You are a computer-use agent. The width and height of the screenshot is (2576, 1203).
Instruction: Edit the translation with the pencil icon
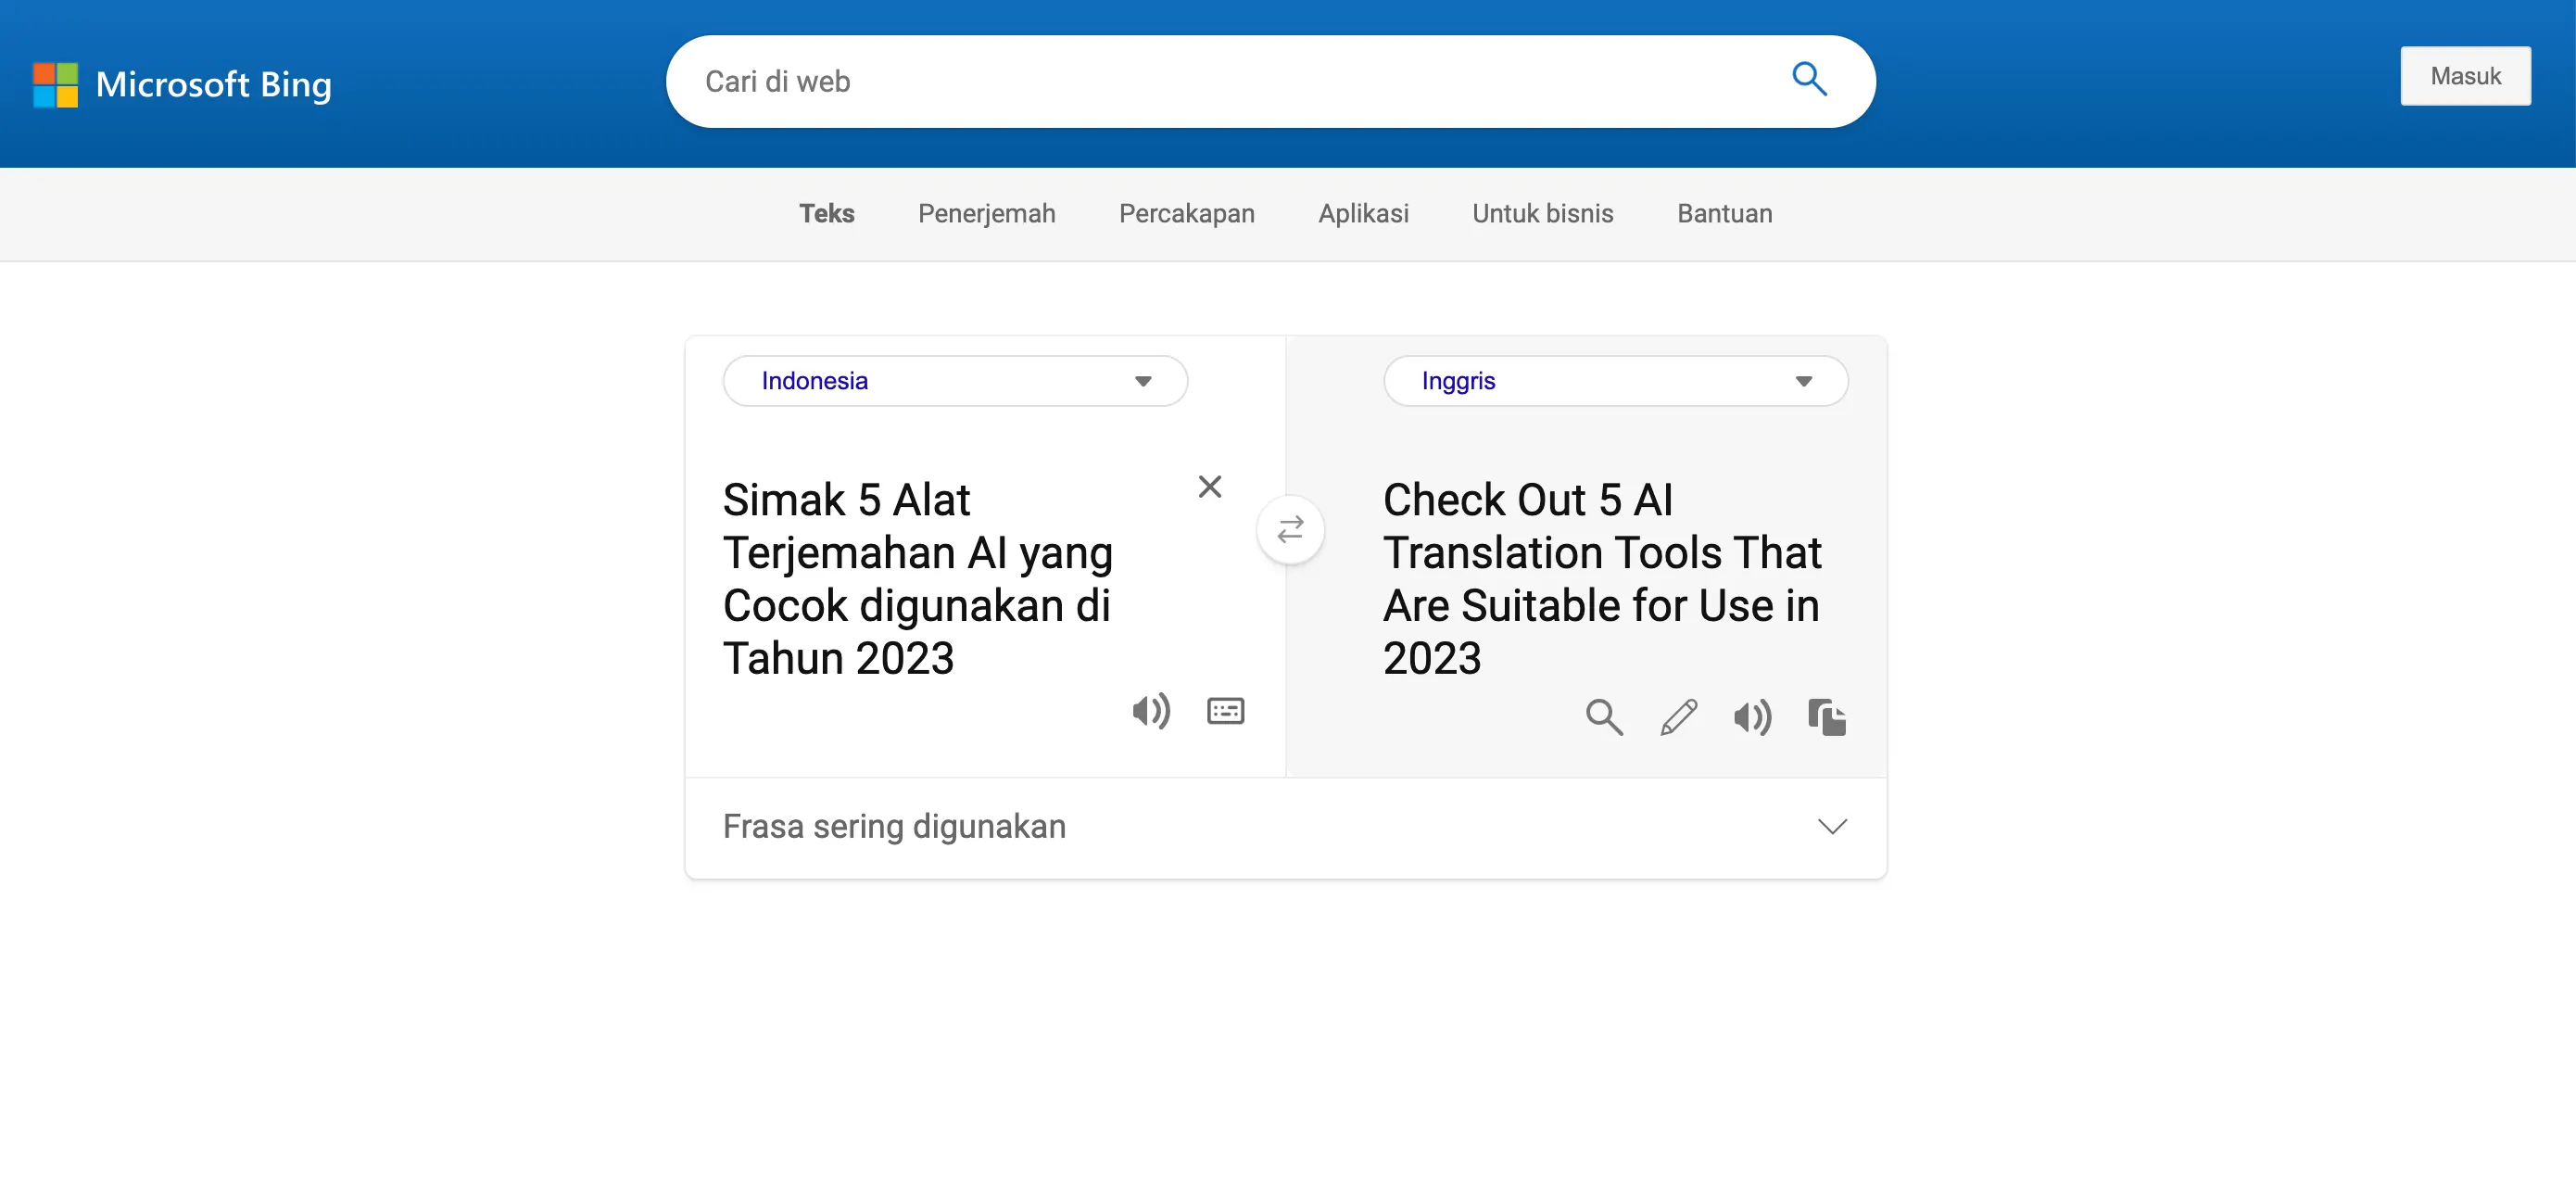coord(1678,717)
